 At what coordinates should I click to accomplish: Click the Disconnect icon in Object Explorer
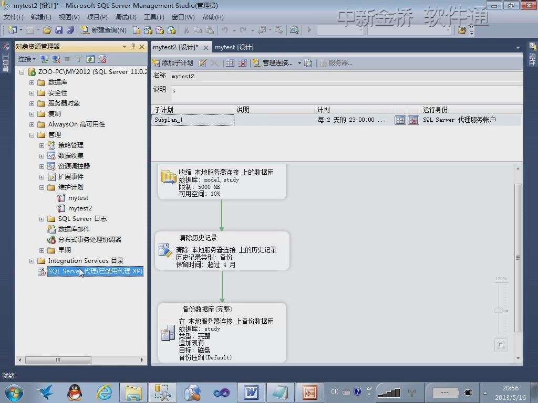point(56,59)
